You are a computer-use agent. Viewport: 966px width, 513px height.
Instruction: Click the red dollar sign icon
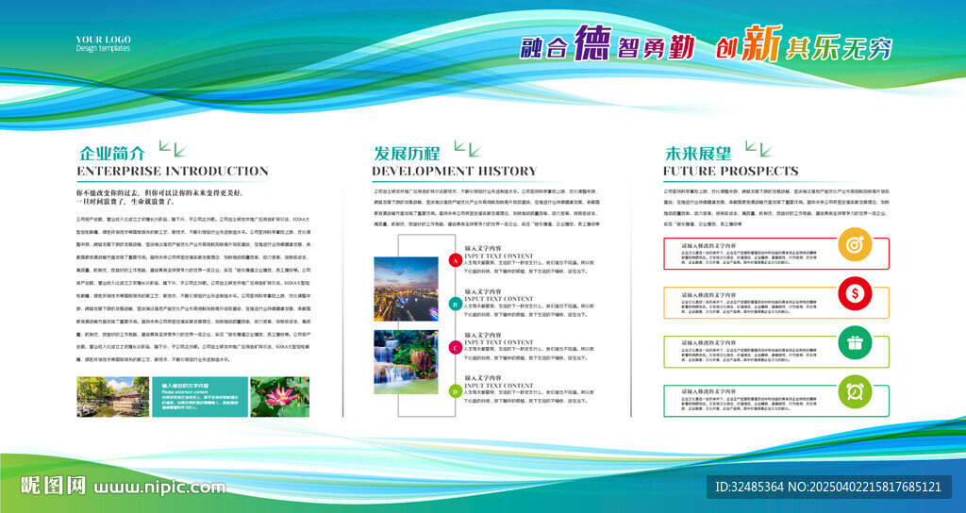855,294
